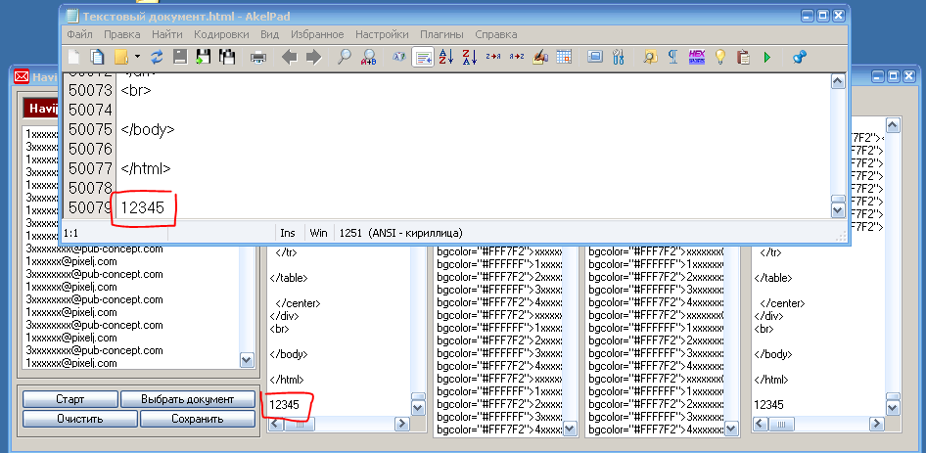926x453 pixels.
Task: Click the Reopen/refresh file icon
Action: pyautogui.click(x=157, y=57)
